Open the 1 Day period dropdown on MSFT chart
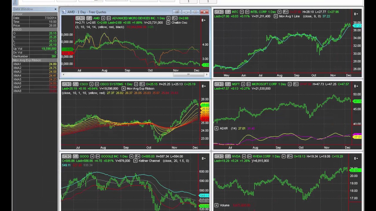 (x=290, y=84)
